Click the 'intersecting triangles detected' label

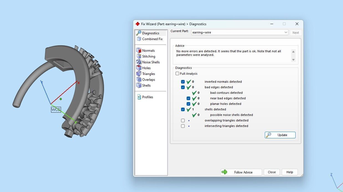(x=226, y=126)
